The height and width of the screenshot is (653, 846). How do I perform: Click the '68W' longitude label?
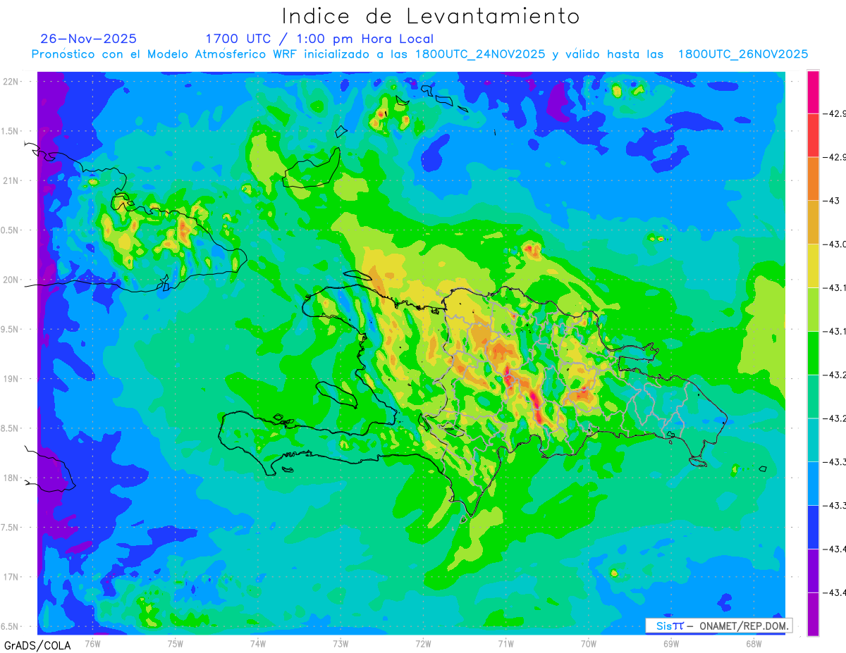pyautogui.click(x=754, y=643)
